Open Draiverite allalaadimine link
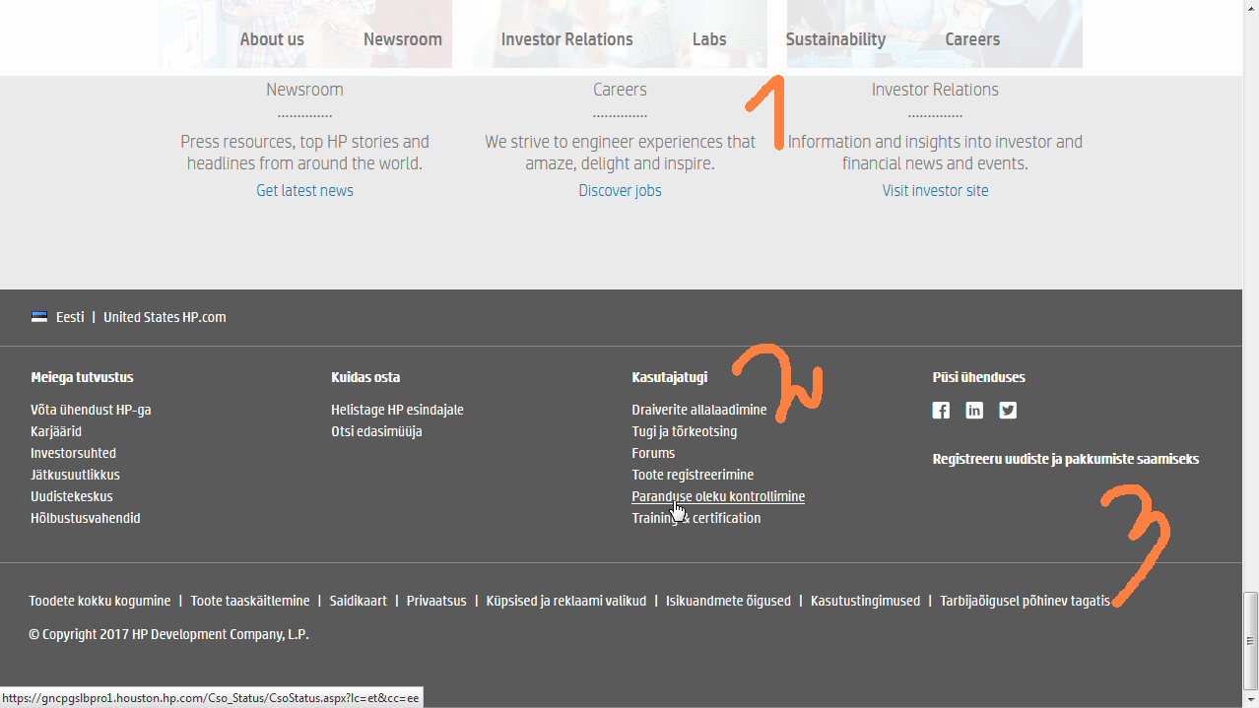 [x=699, y=410]
